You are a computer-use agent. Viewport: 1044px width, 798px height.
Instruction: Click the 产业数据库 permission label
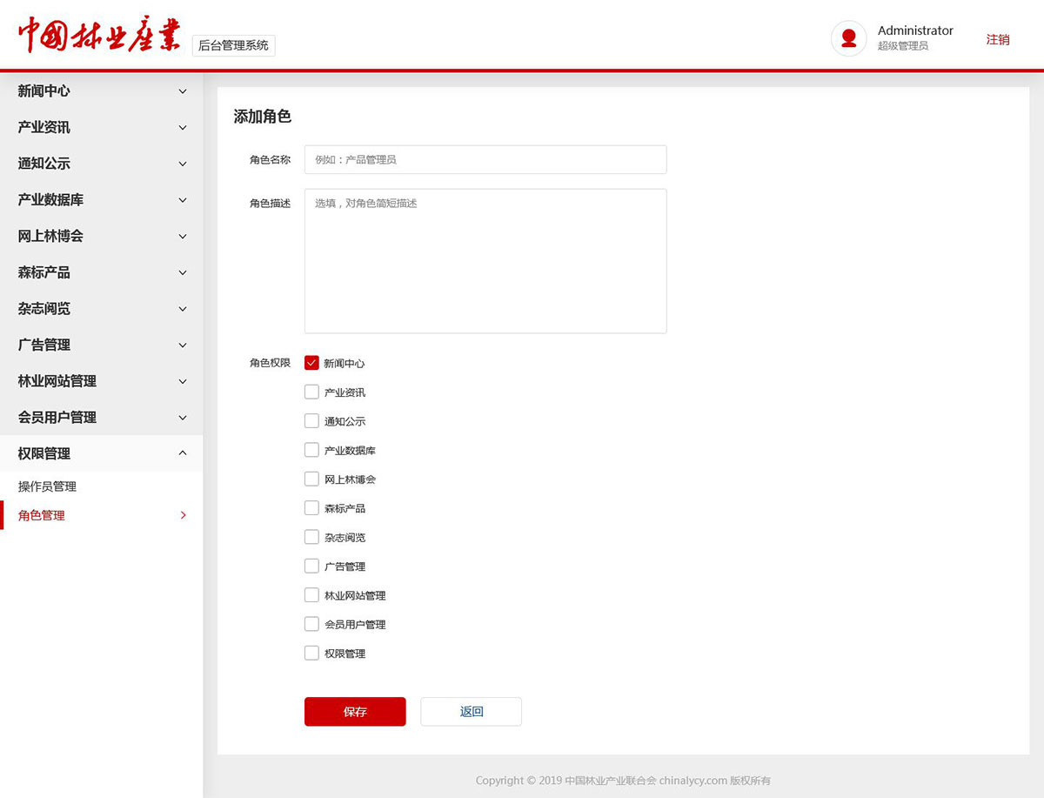coord(350,451)
